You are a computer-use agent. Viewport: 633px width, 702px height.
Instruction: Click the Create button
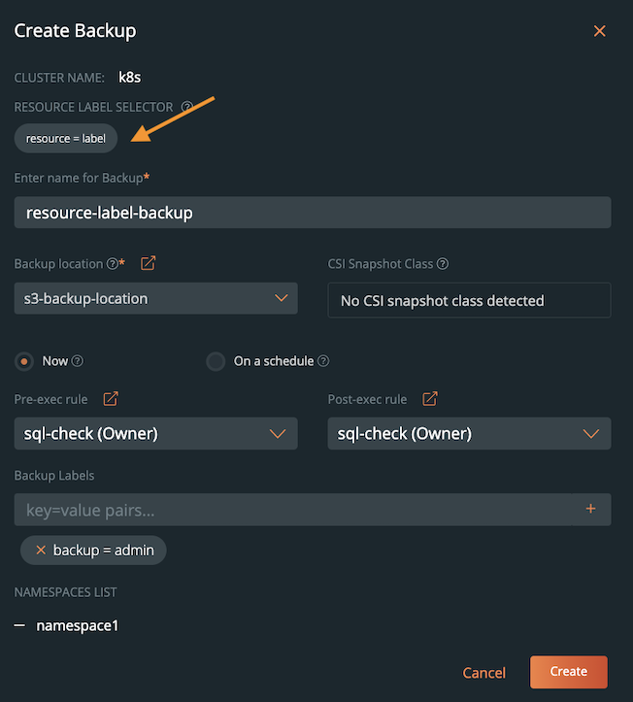(x=568, y=672)
